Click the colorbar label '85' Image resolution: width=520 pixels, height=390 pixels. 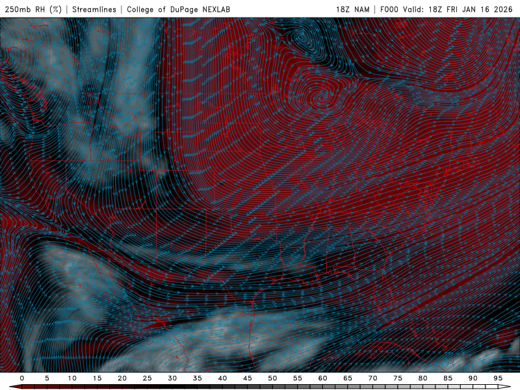448,378
